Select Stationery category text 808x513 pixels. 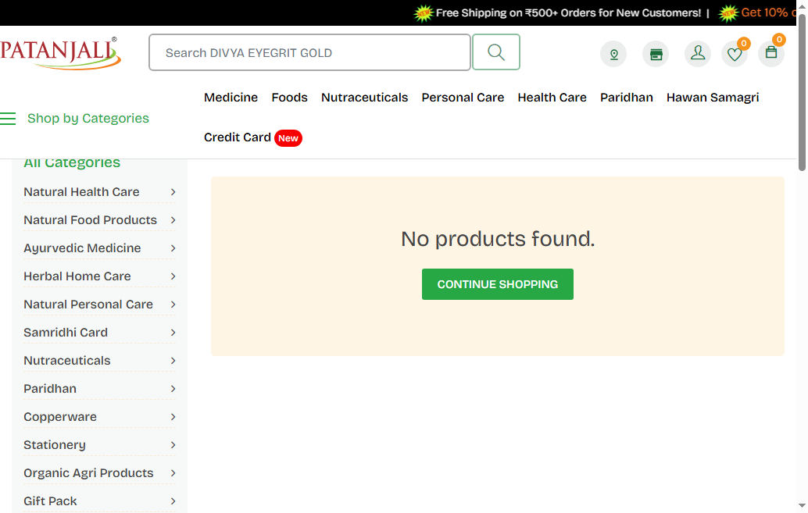[55, 445]
